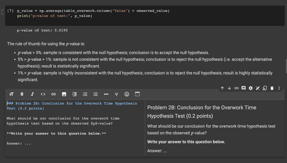Click the '### Problem 2B' markdown source line
287x163 pixels.
(72, 106)
